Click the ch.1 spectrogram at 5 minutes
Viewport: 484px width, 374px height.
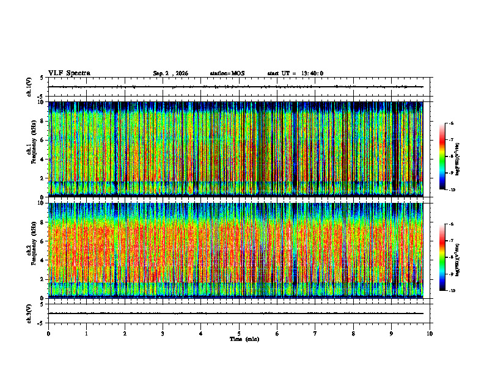(x=239, y=149)
